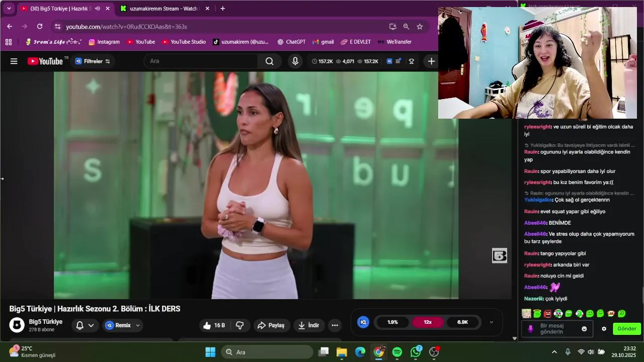Share the video via Paylaş button

coord(271,325)
